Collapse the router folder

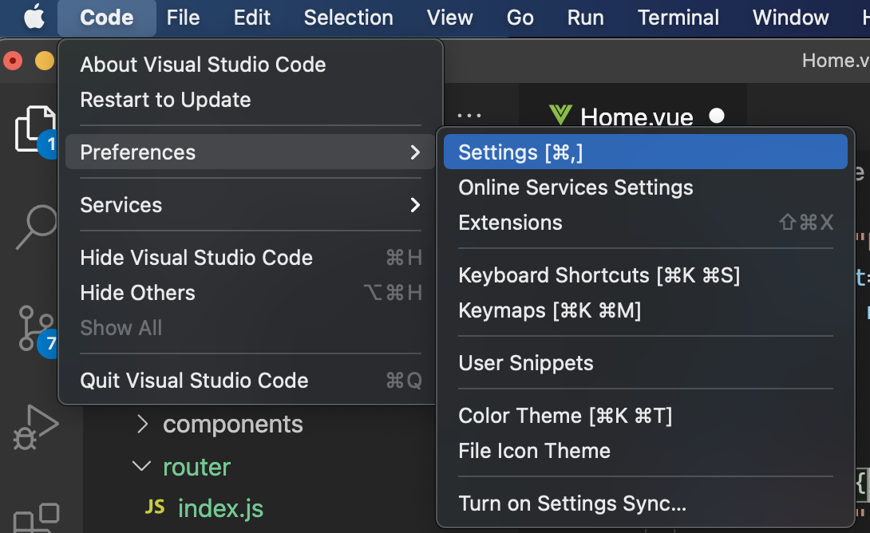coord(142,467)
